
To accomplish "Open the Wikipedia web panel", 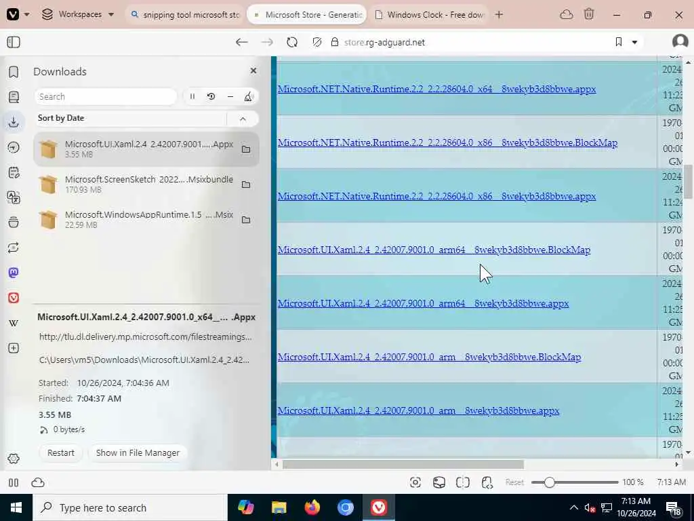I will pyautogui.click(x=14, y=323).
